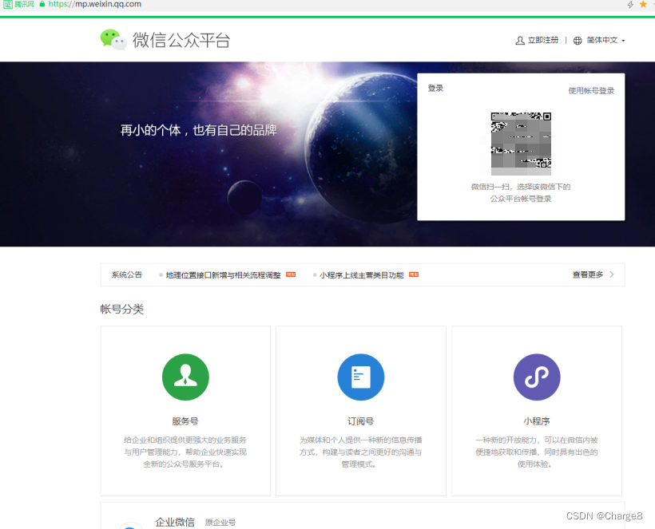Click the language dropdown arrow

[x=623, y=41]
